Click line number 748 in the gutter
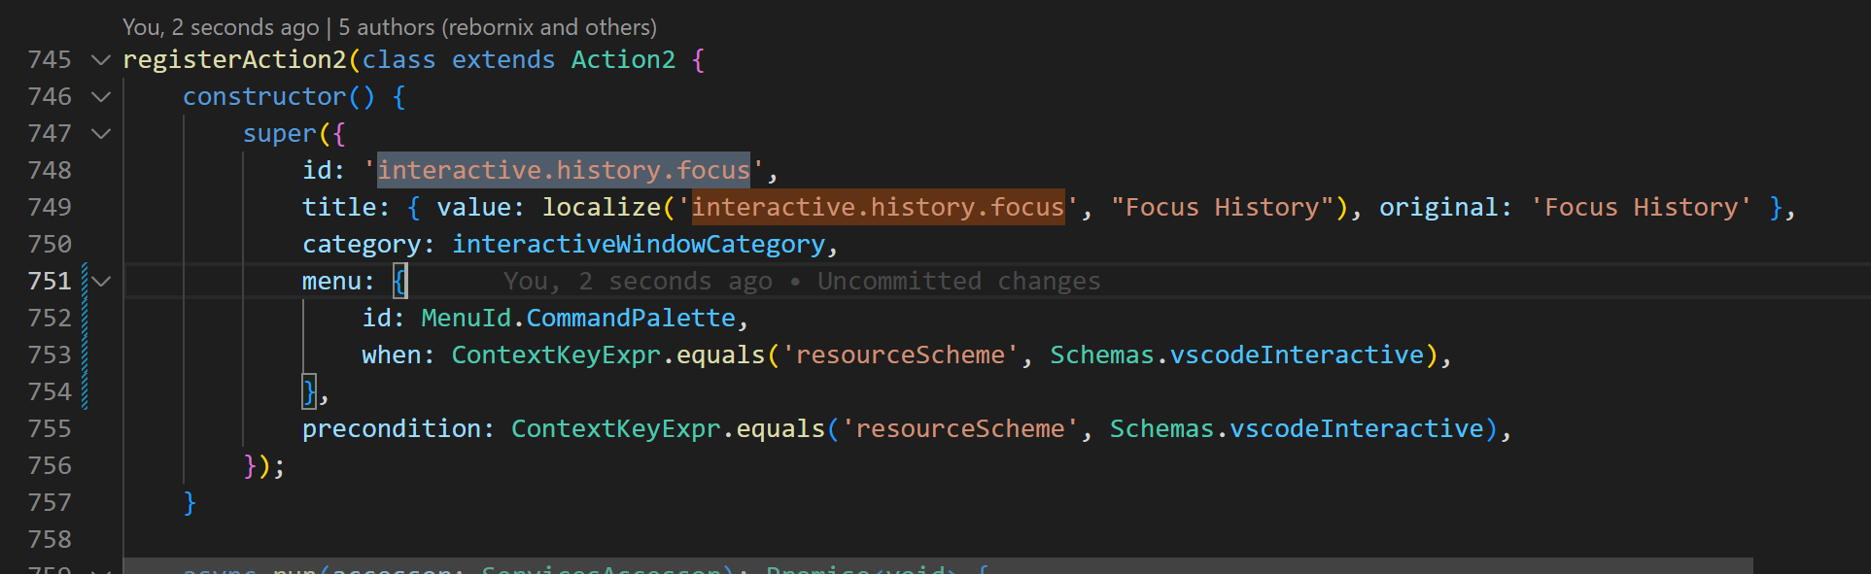 pyautogui.click(x=50, y=171)
